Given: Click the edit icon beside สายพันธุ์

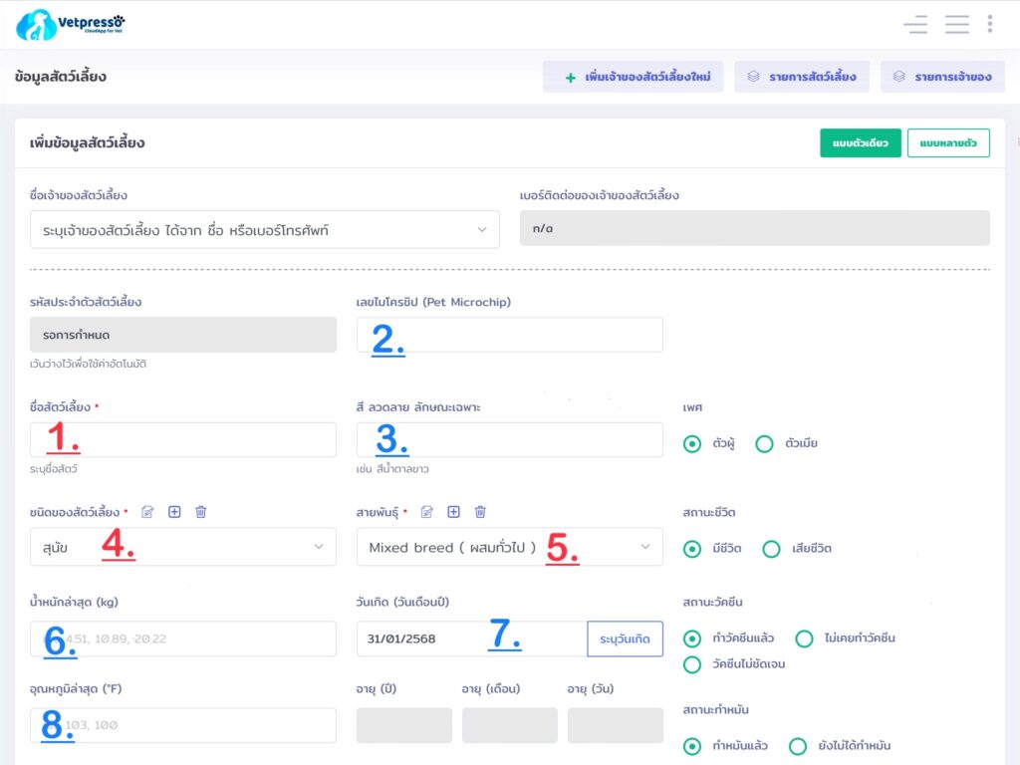Looking at the screenshot, I should pyautogui.click(x=426, y=512).
